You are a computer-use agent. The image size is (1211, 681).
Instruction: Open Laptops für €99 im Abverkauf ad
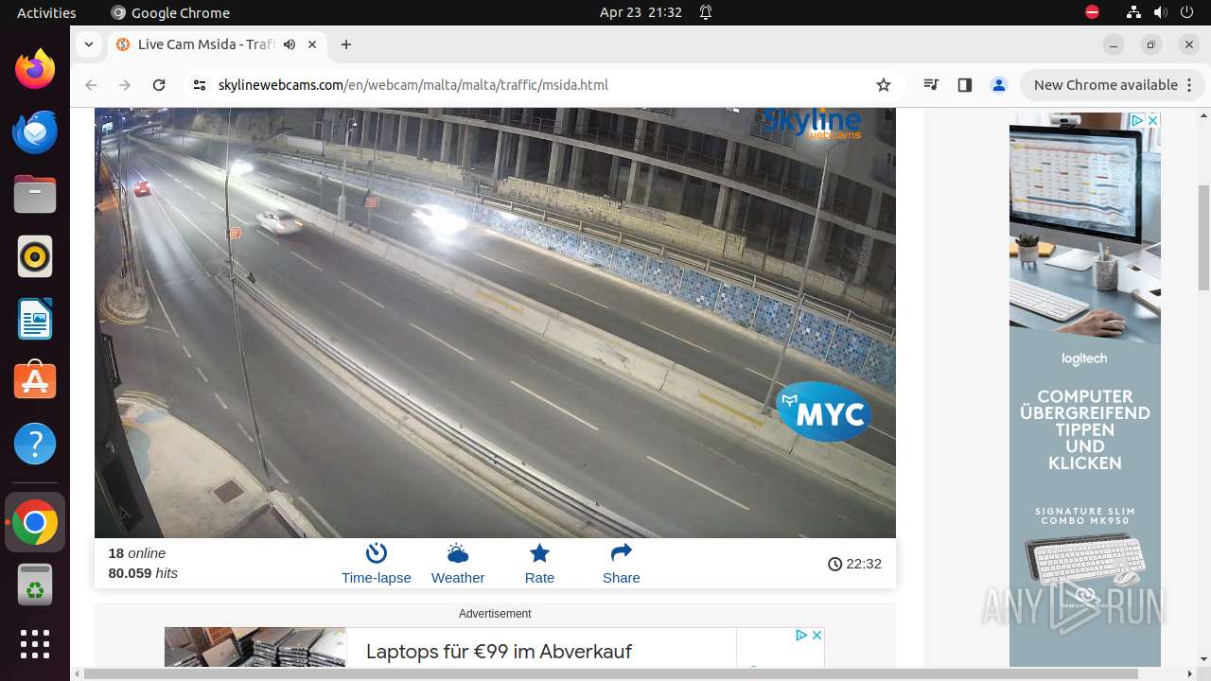[499, 652]
